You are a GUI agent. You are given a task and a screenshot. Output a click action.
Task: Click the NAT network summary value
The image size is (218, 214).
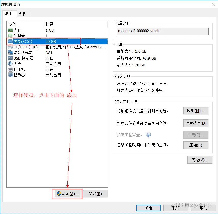49,52
